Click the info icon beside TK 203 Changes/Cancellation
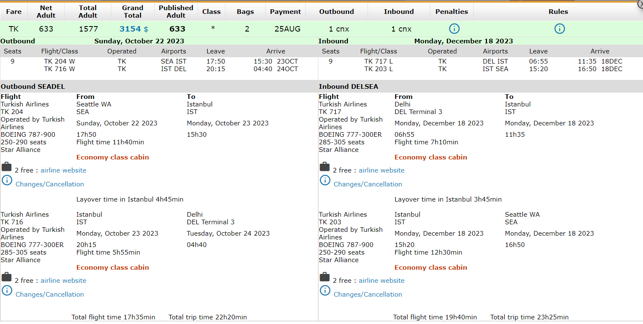Screen dimensions: 643x324 (x=325, y=291)
